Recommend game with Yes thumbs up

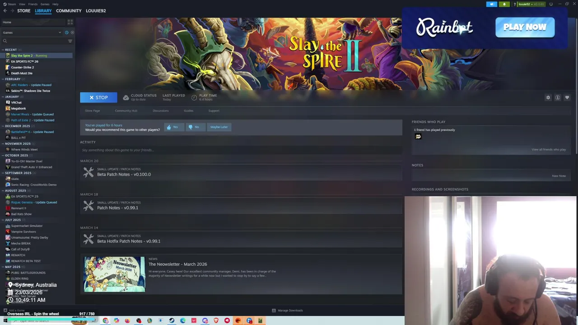coord(174,127)
